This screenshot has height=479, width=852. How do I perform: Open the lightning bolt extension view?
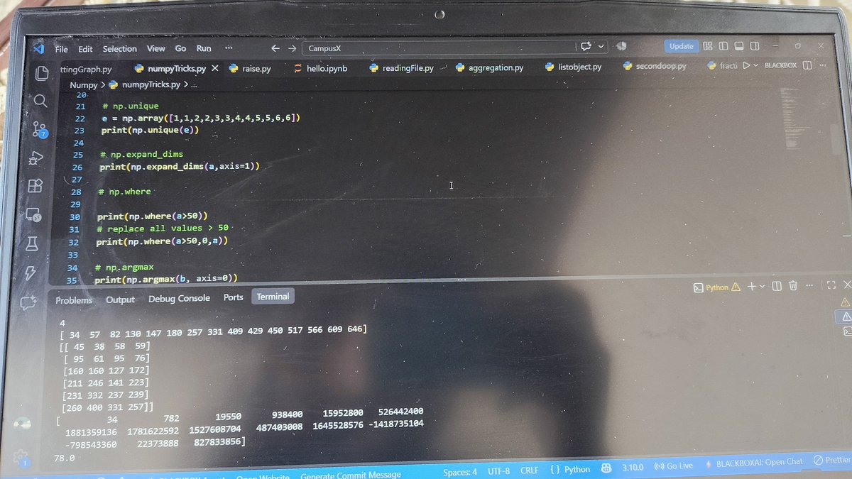click(30, 272)
